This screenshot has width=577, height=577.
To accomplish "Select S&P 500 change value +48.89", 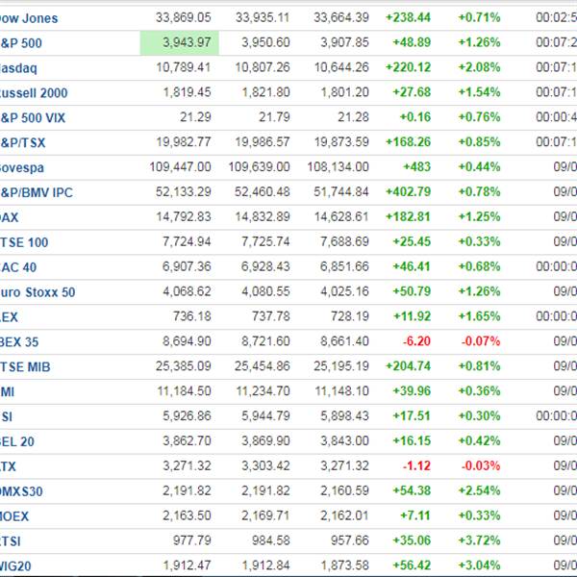I will click(412, 42).
